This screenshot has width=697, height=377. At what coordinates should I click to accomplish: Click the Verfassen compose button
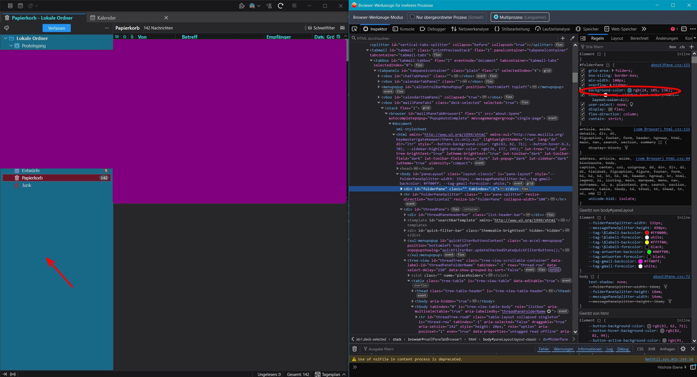57,28
